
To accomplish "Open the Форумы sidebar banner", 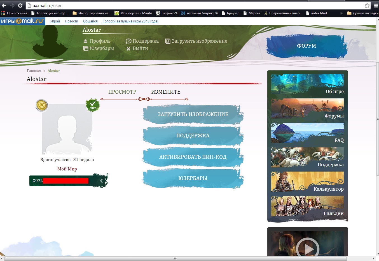I will [x=307, y=109].
